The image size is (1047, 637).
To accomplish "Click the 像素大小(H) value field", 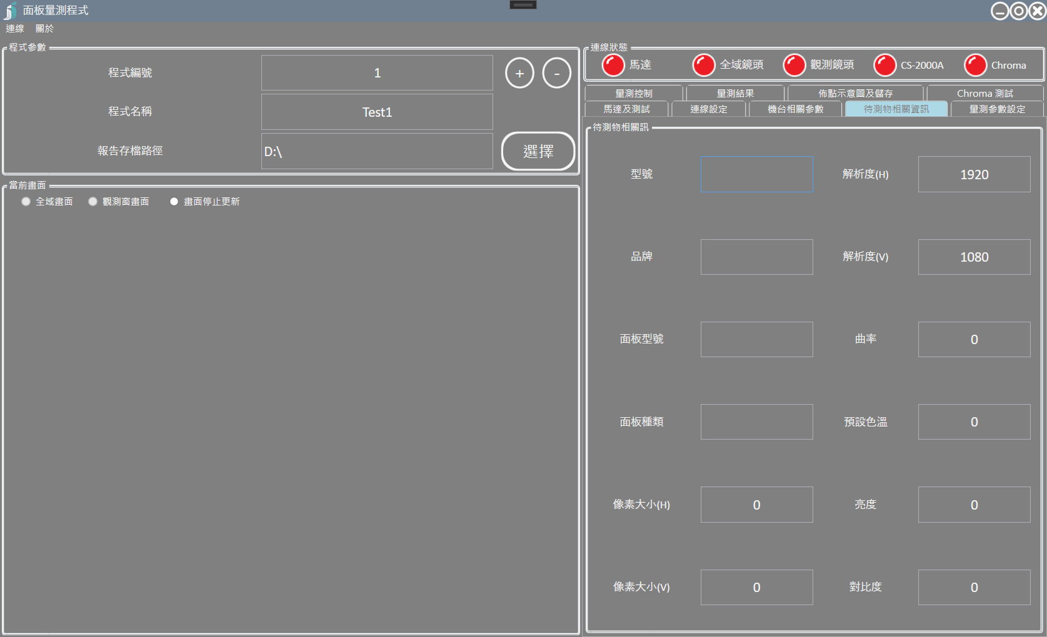I will point(756,505).
